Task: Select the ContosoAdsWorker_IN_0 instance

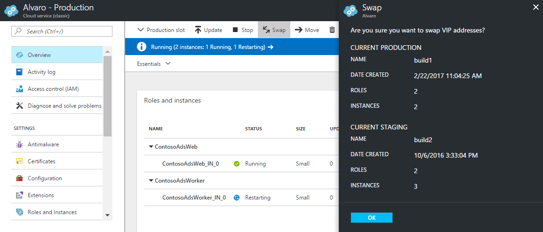Action: pyautogui.click(x=194, y=198)
